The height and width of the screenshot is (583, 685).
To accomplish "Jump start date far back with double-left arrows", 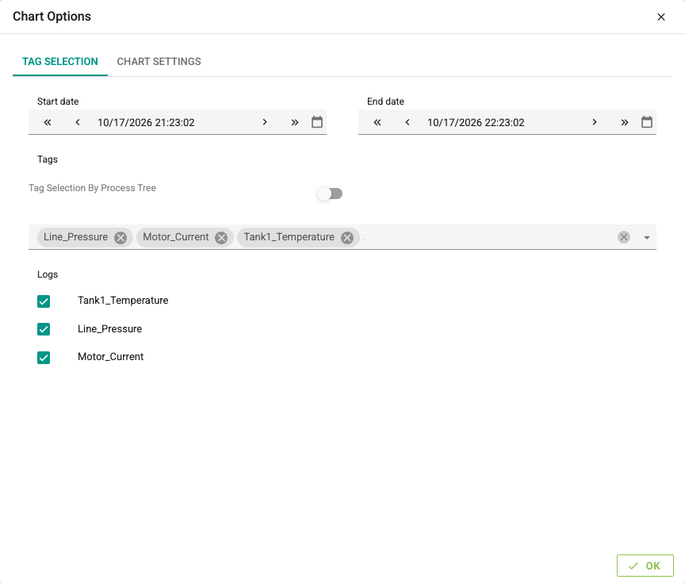I will [48, 122].
